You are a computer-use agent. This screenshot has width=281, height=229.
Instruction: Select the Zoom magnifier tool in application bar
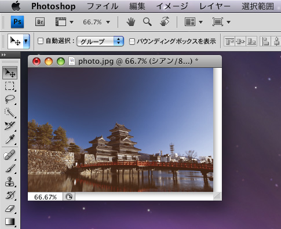[147, 22]
